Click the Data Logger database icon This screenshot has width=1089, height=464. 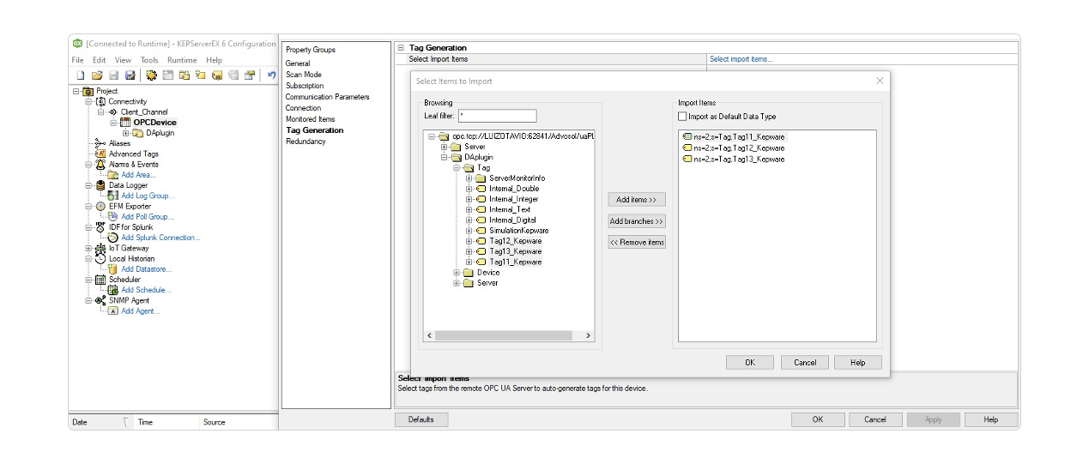[x=100, y=185]
